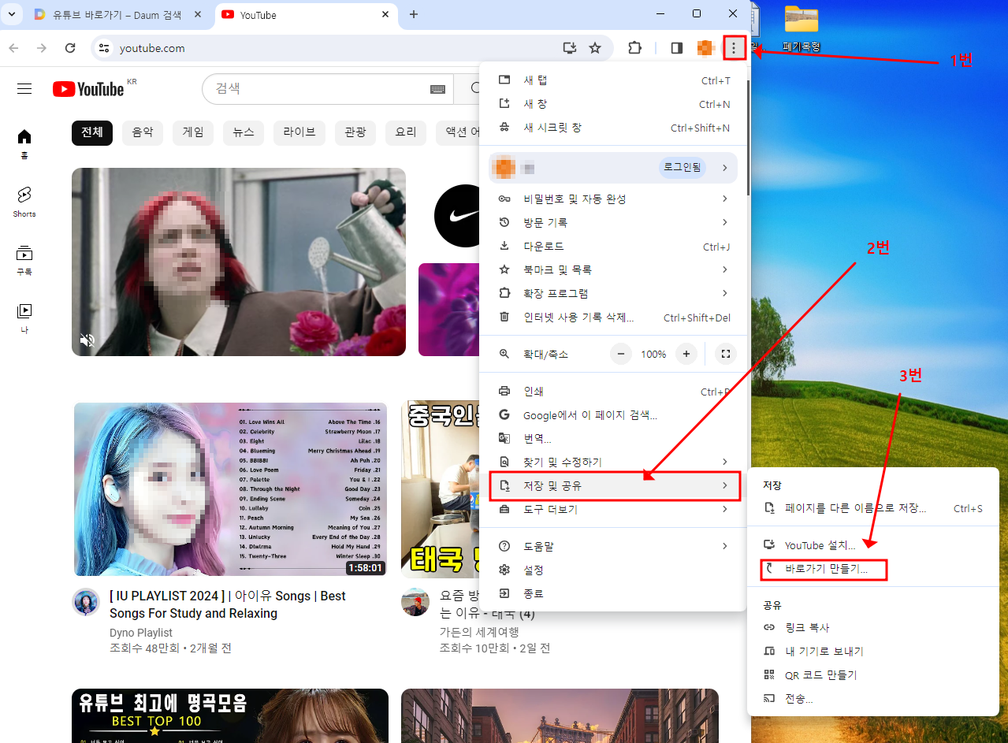Select 인터넷 사용 기록 삭제 menu item
Image resolution: width=1008 pixels, height=743 pixels.
613,318
